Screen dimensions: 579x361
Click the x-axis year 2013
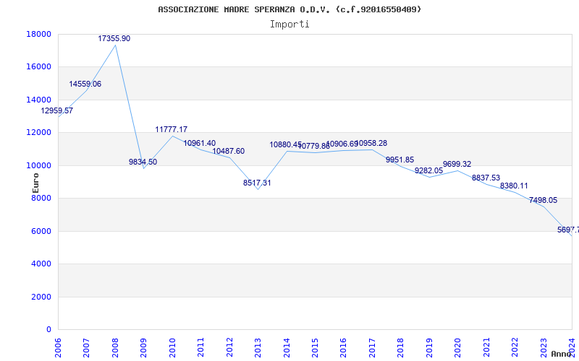point(258,347)
